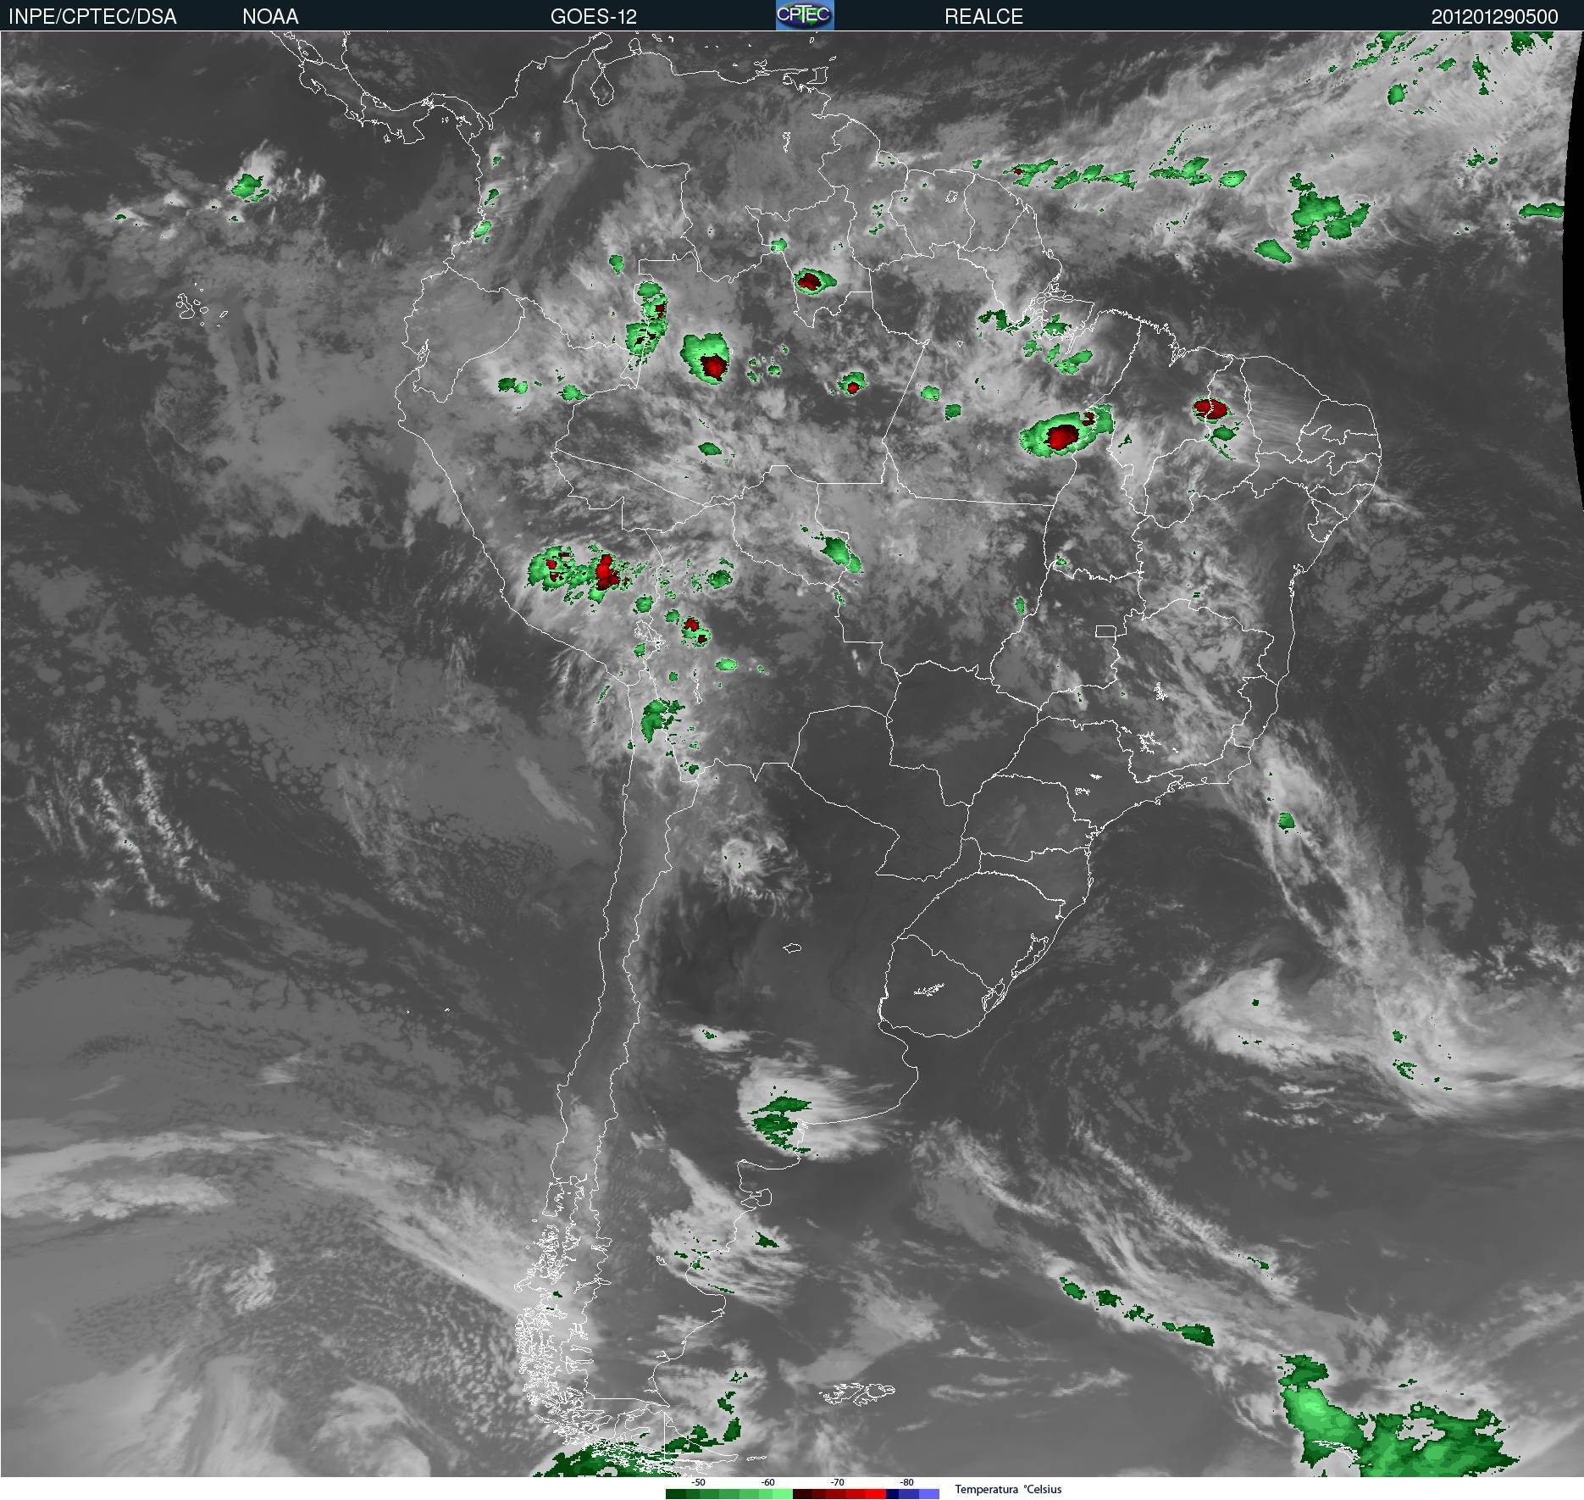Click the -80 value on temperature scale
The height and width of the screenshot is (1500, 1584).
(x=906, y=1482)
